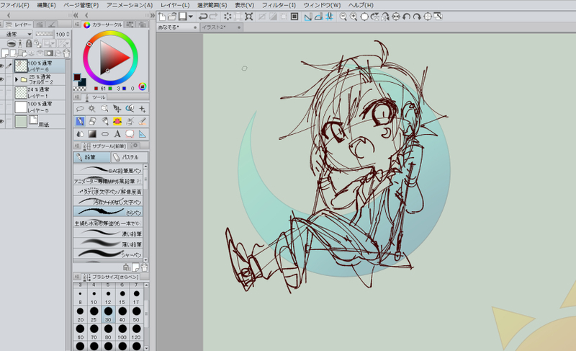Select the Lasso selection tool
The image size is (576, 351).
(80, 109)
